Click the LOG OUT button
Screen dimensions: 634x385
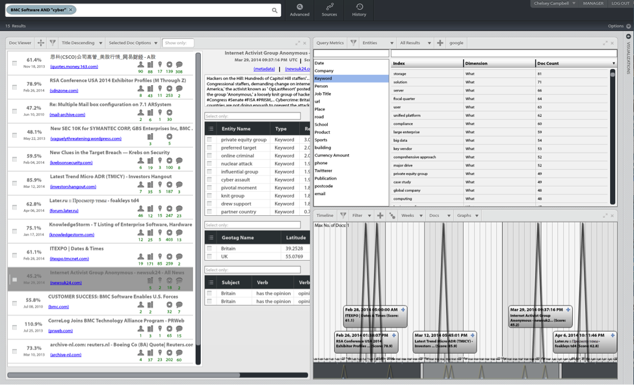coord(620,3)
